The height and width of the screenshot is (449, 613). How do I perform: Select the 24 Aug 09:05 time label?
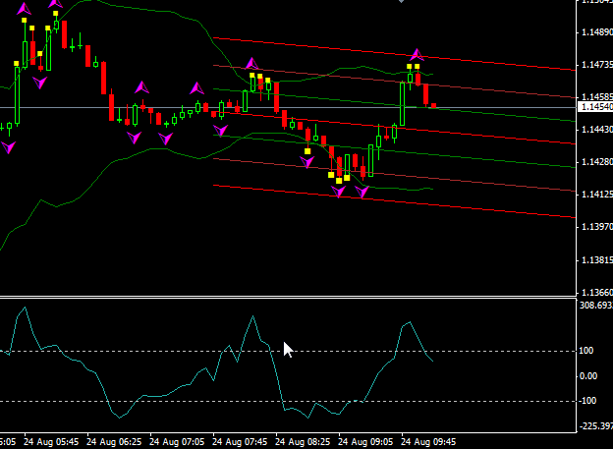tap(365, 442)
